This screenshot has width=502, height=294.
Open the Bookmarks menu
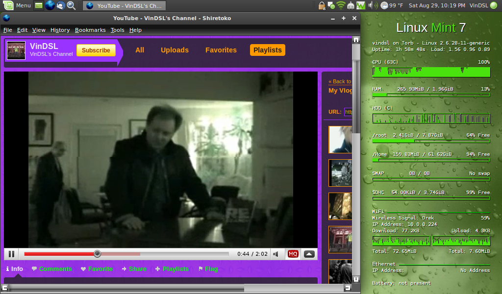pyautogui.click(x=90, y=30)
